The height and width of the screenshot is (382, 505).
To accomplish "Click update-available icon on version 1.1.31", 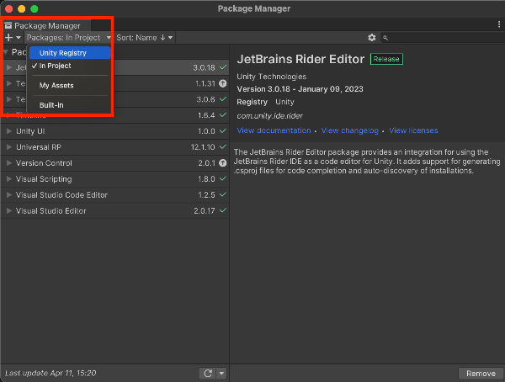I will (x=222, y=83).
